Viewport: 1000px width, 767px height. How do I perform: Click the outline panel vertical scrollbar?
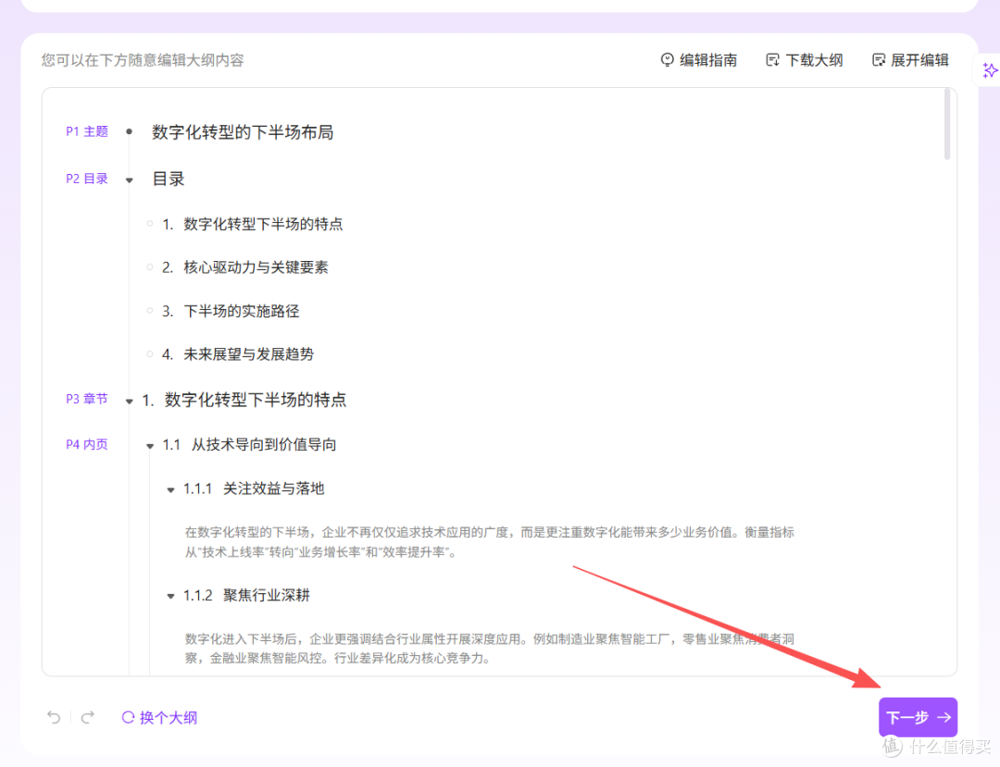pos(947,124)
